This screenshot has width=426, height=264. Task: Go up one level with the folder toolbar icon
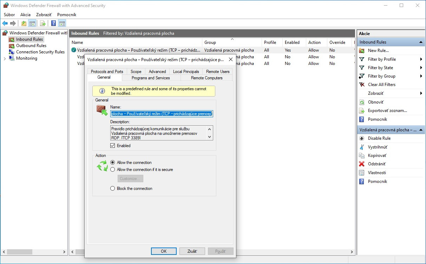pyautogui.click(x=24, y=24)
